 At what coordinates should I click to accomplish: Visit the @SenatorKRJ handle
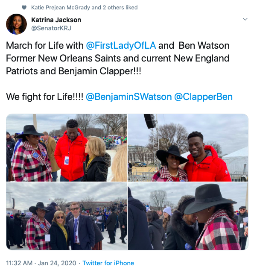[51, 28]
